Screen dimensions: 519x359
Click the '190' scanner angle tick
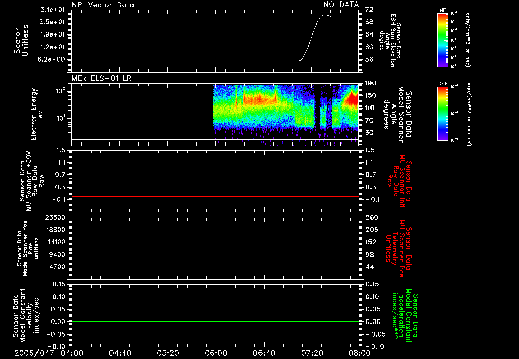370,83
